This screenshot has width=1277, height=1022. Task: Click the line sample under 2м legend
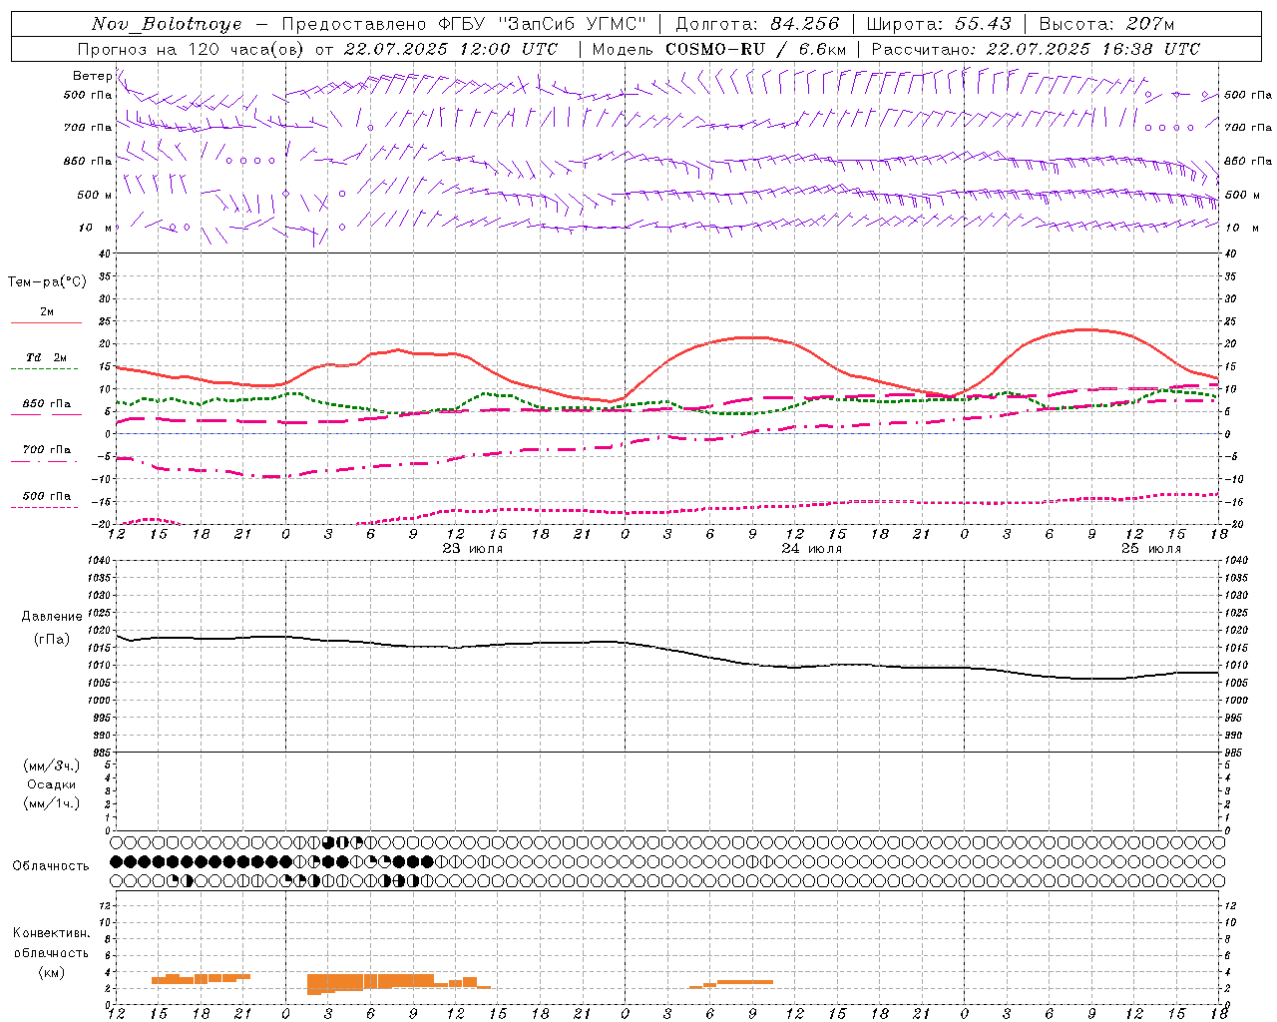[x=47, y=323]
